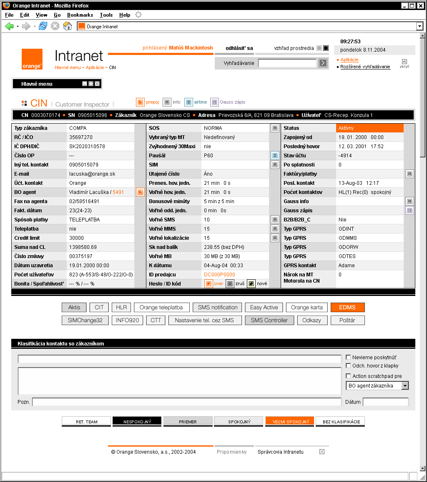Select the dark vzhľad prostredia swatch
427x482 pixels.
(x=326, y=48)
